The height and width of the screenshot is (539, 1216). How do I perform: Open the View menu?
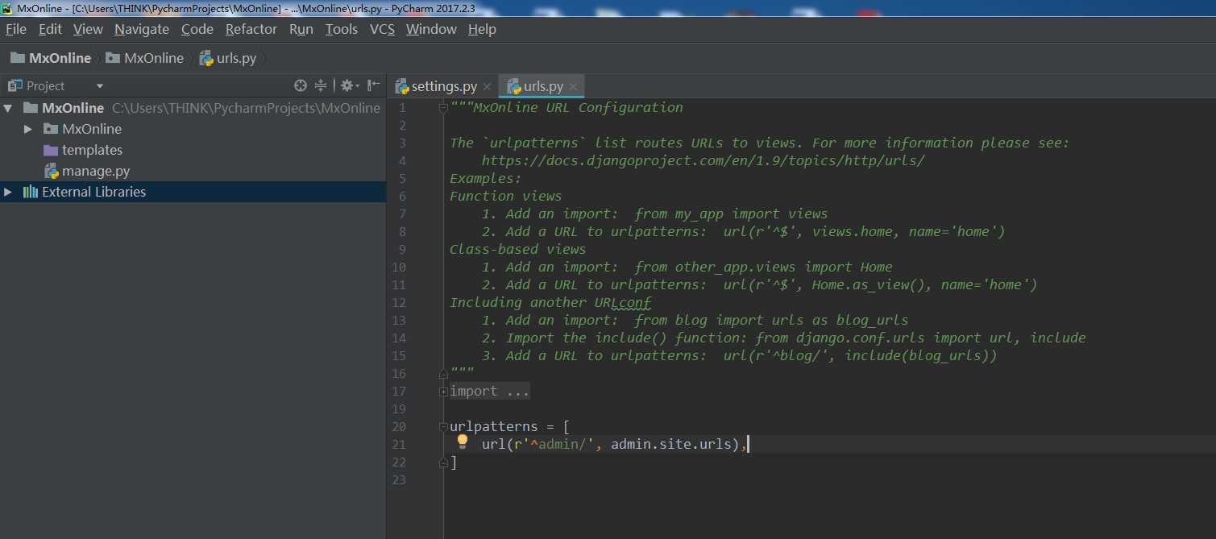88,29
